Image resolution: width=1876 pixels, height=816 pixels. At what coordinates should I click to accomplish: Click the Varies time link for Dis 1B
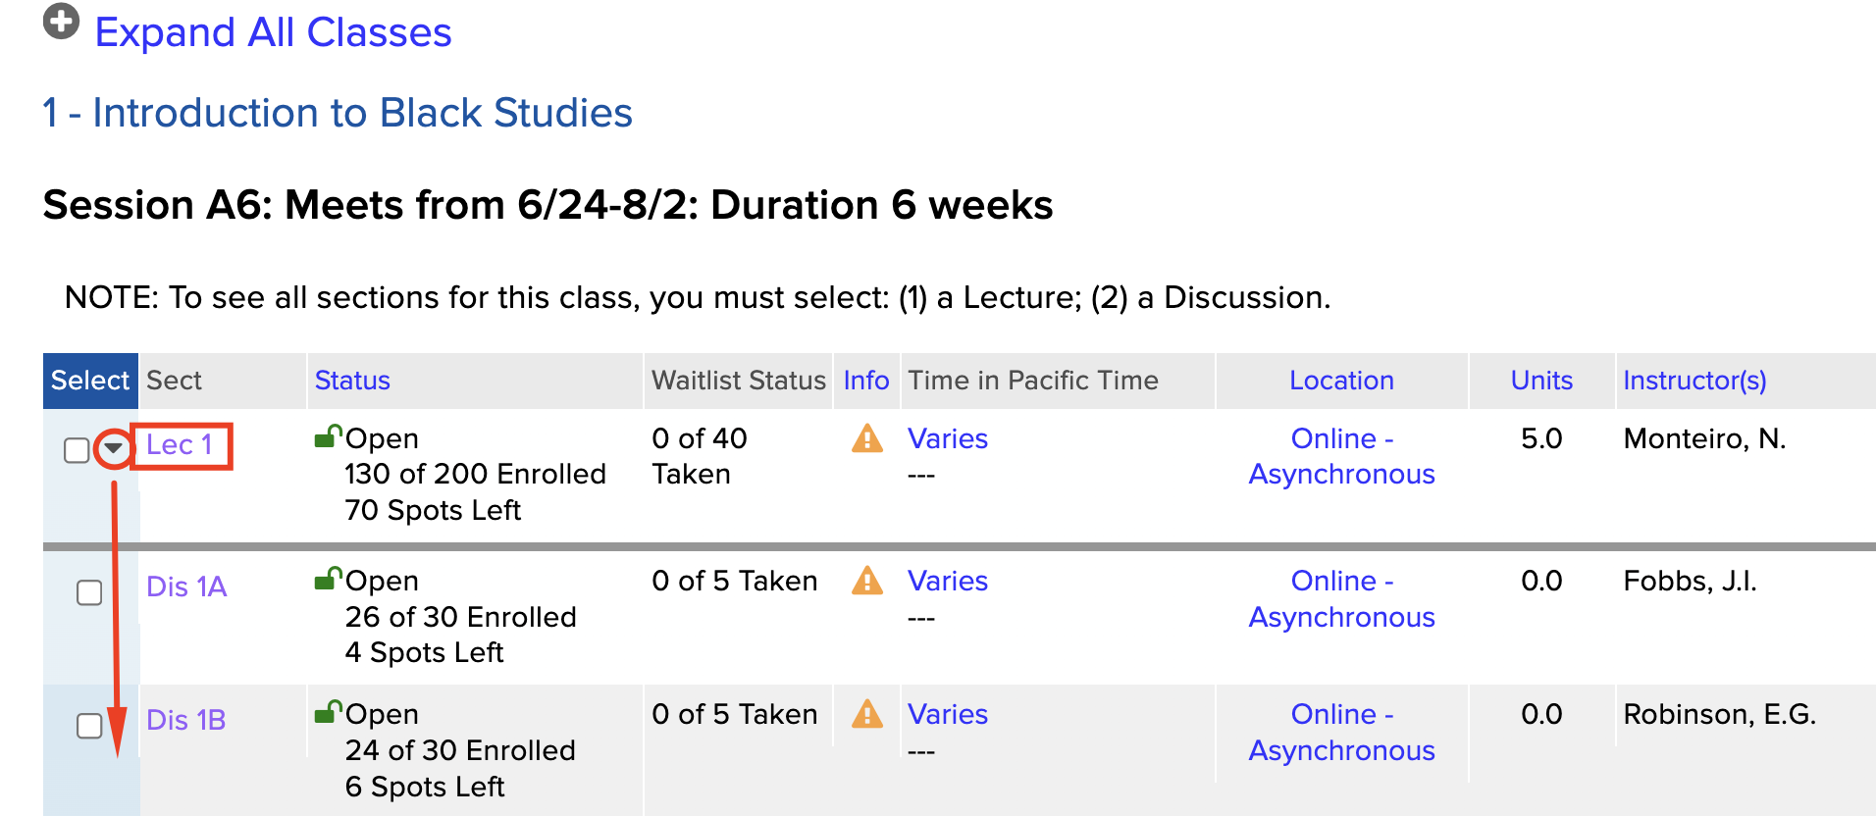click(x=947, y=714)
